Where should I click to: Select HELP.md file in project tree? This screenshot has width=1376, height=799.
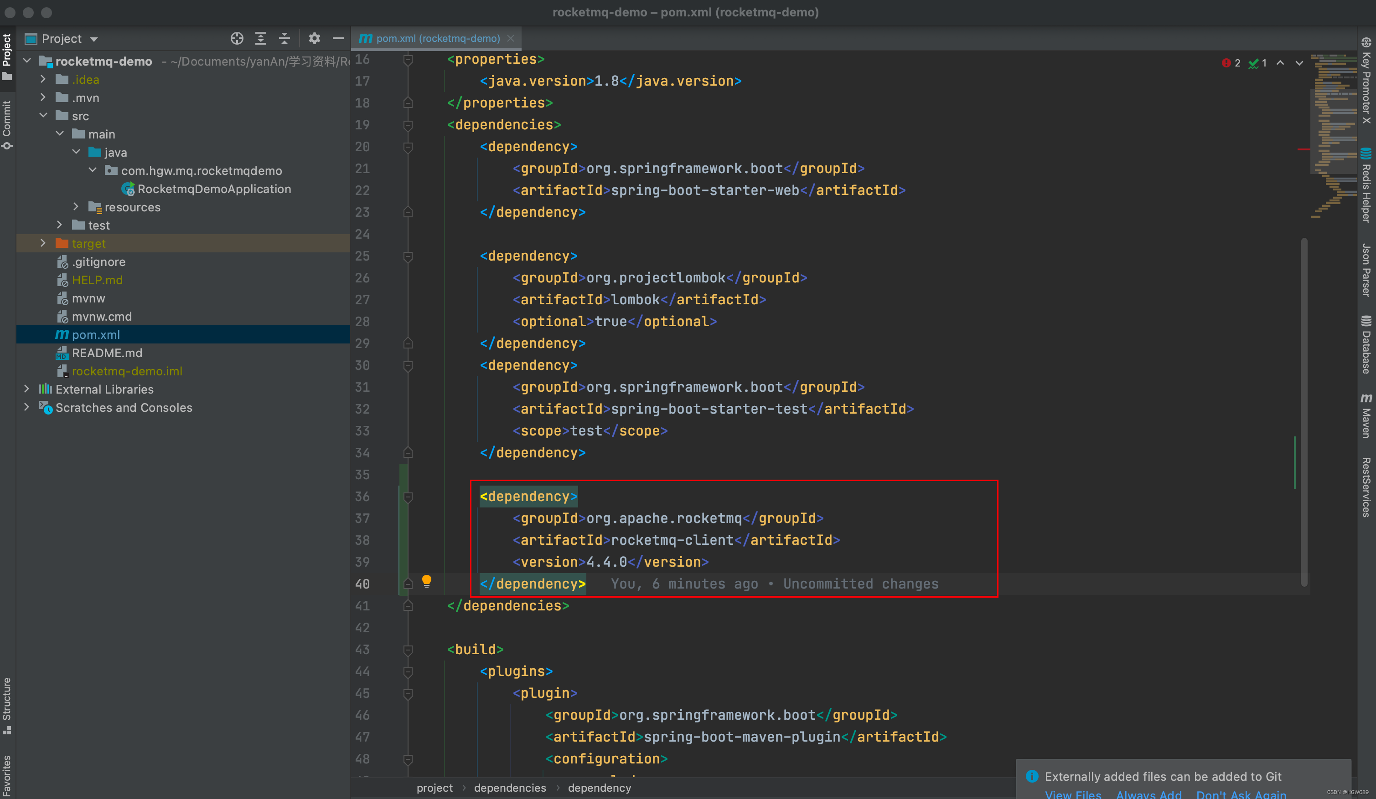point(97,280)
